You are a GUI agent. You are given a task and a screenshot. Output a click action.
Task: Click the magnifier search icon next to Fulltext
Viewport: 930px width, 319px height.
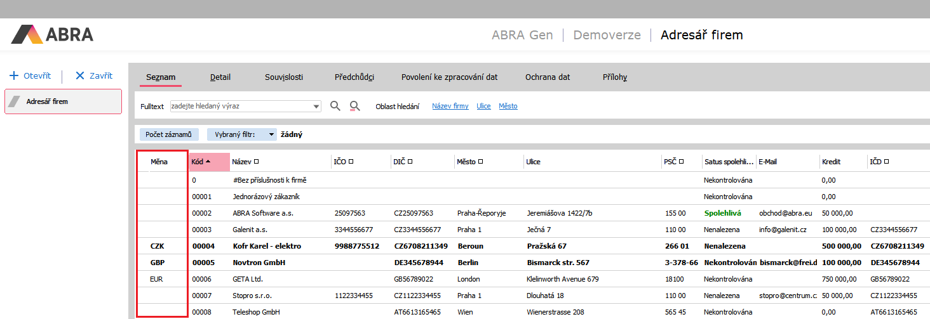point(335,106)
